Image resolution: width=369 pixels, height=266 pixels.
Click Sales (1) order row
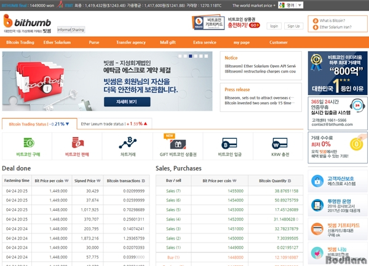[229, 248]
